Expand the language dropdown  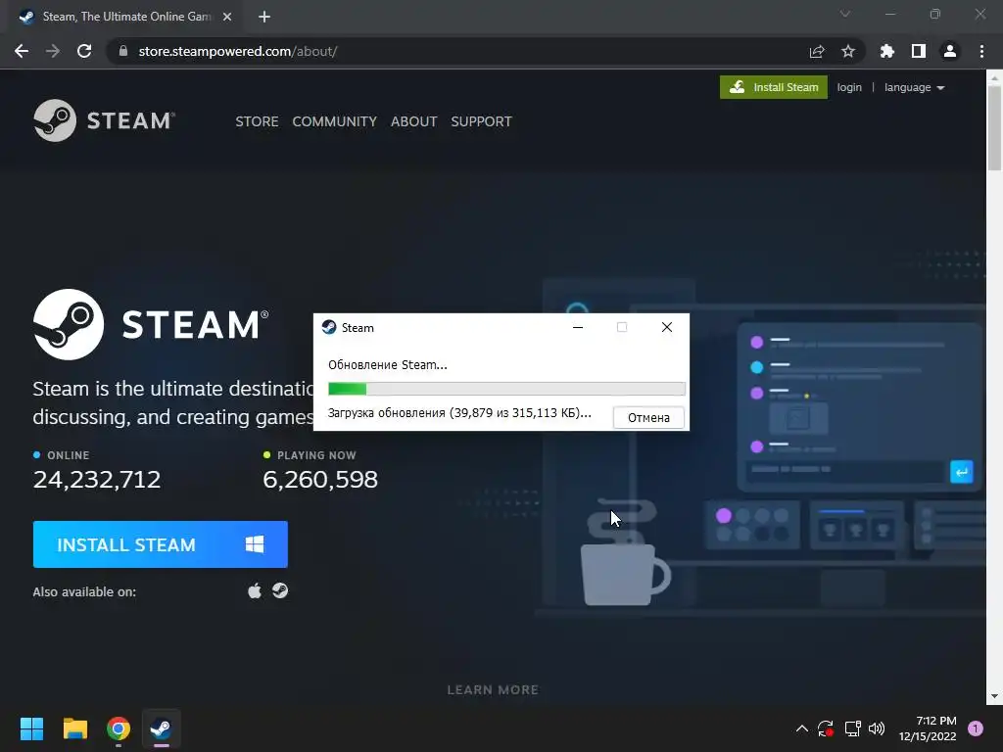coord(914,87)
